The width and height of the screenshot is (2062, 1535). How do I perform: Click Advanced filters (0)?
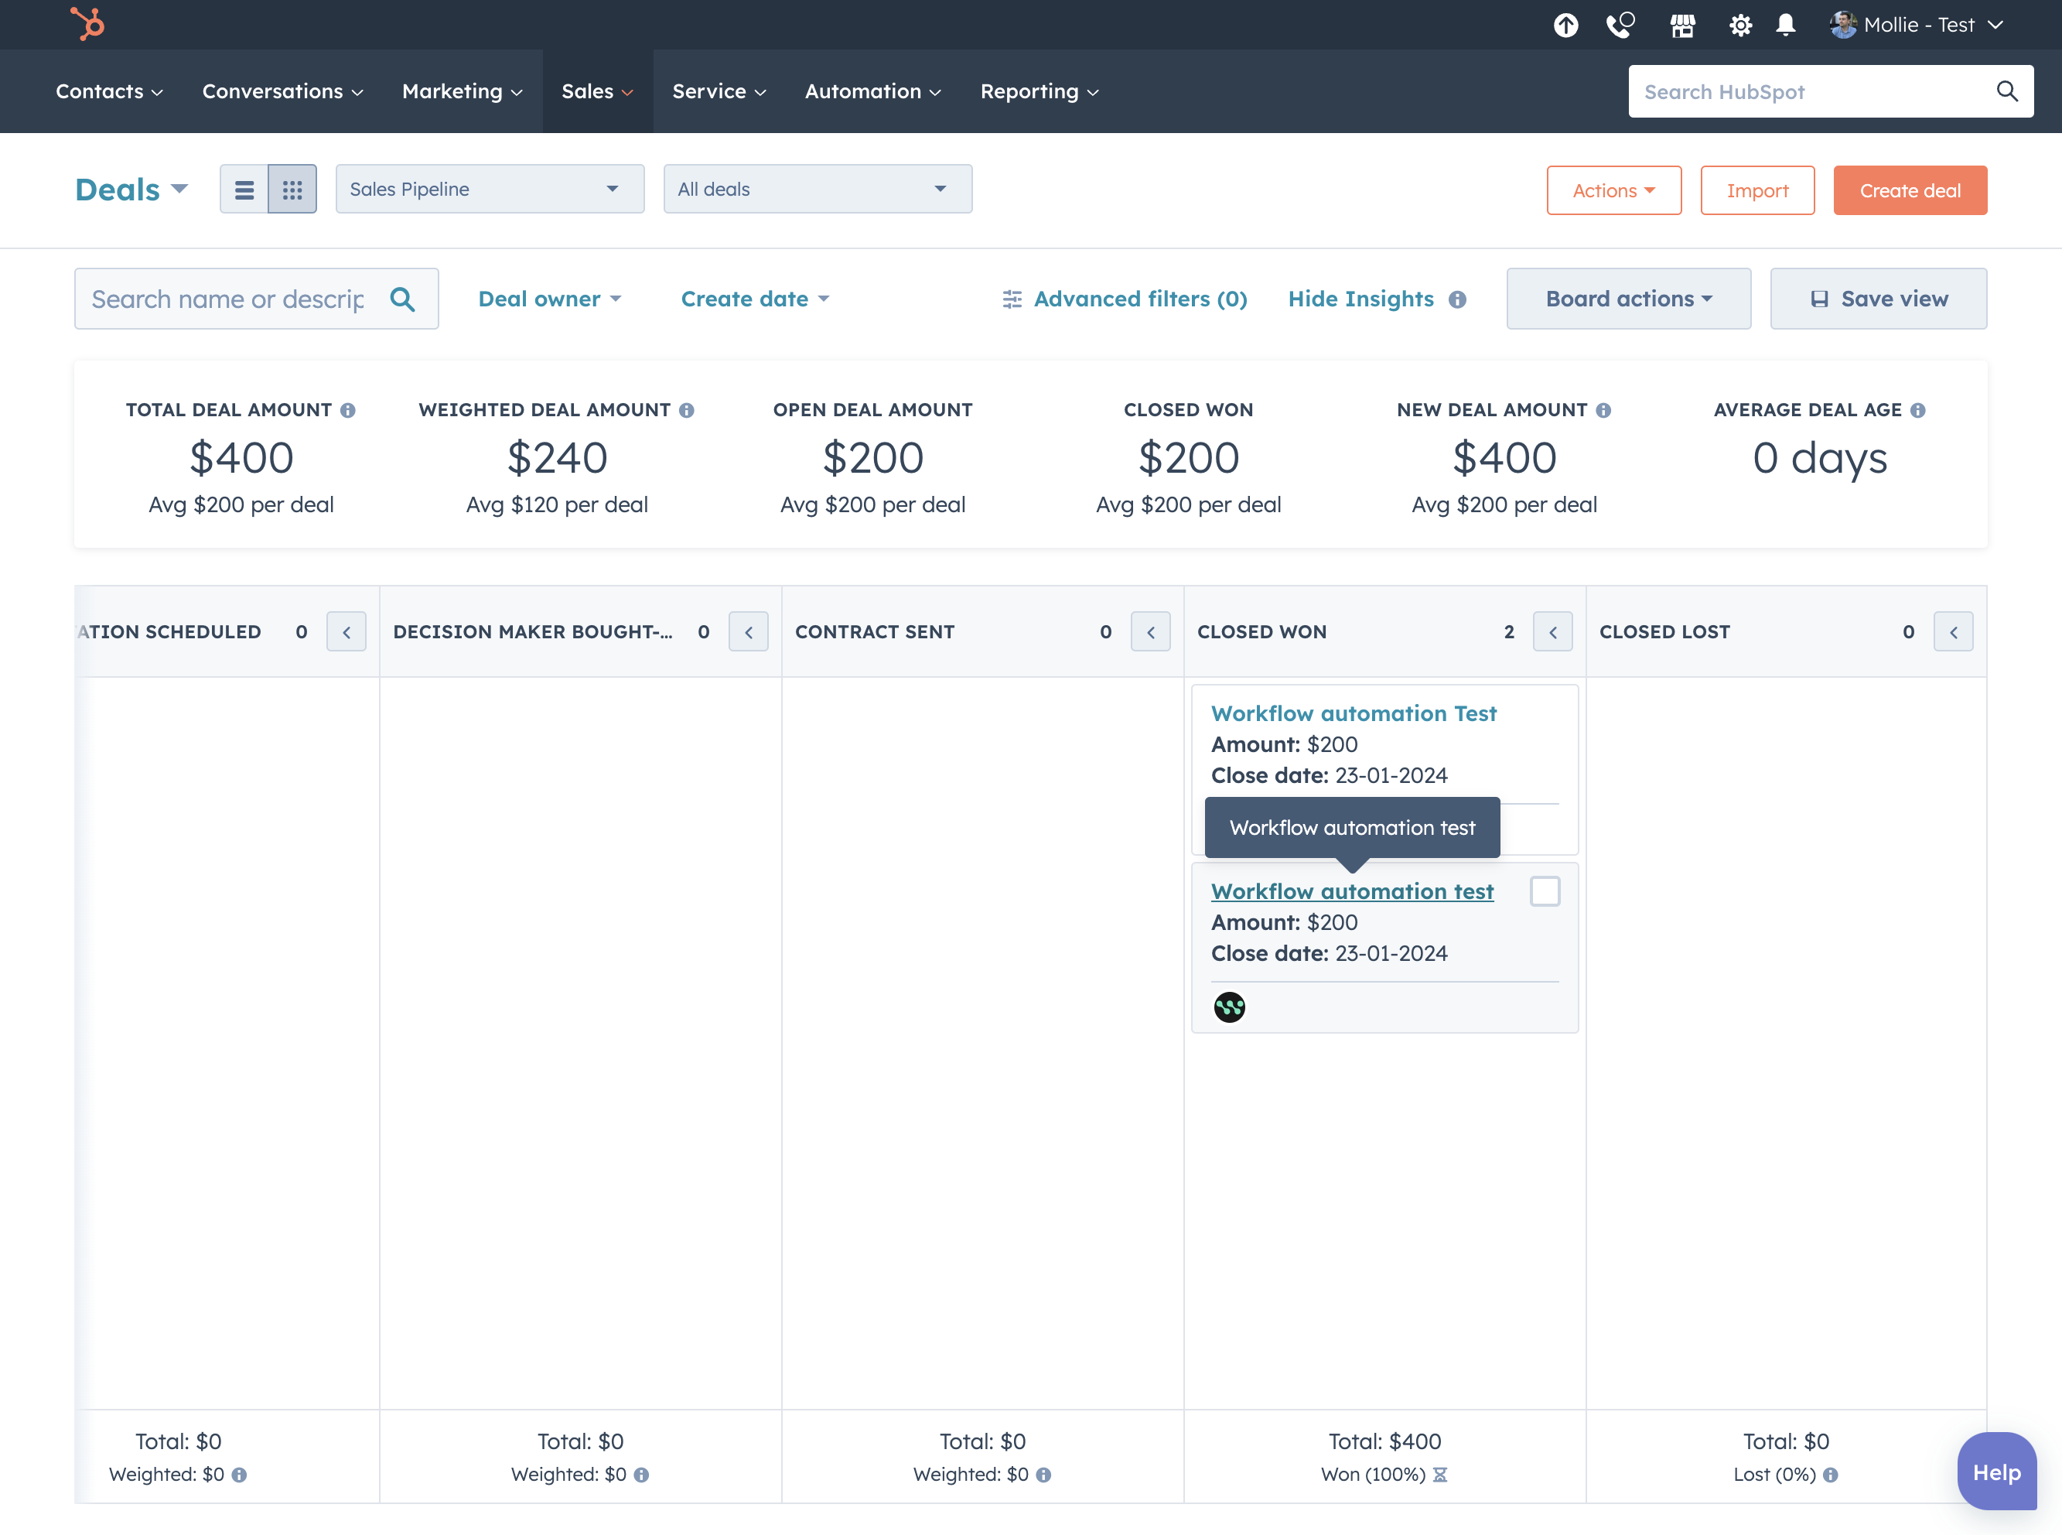pos(1125,299)
